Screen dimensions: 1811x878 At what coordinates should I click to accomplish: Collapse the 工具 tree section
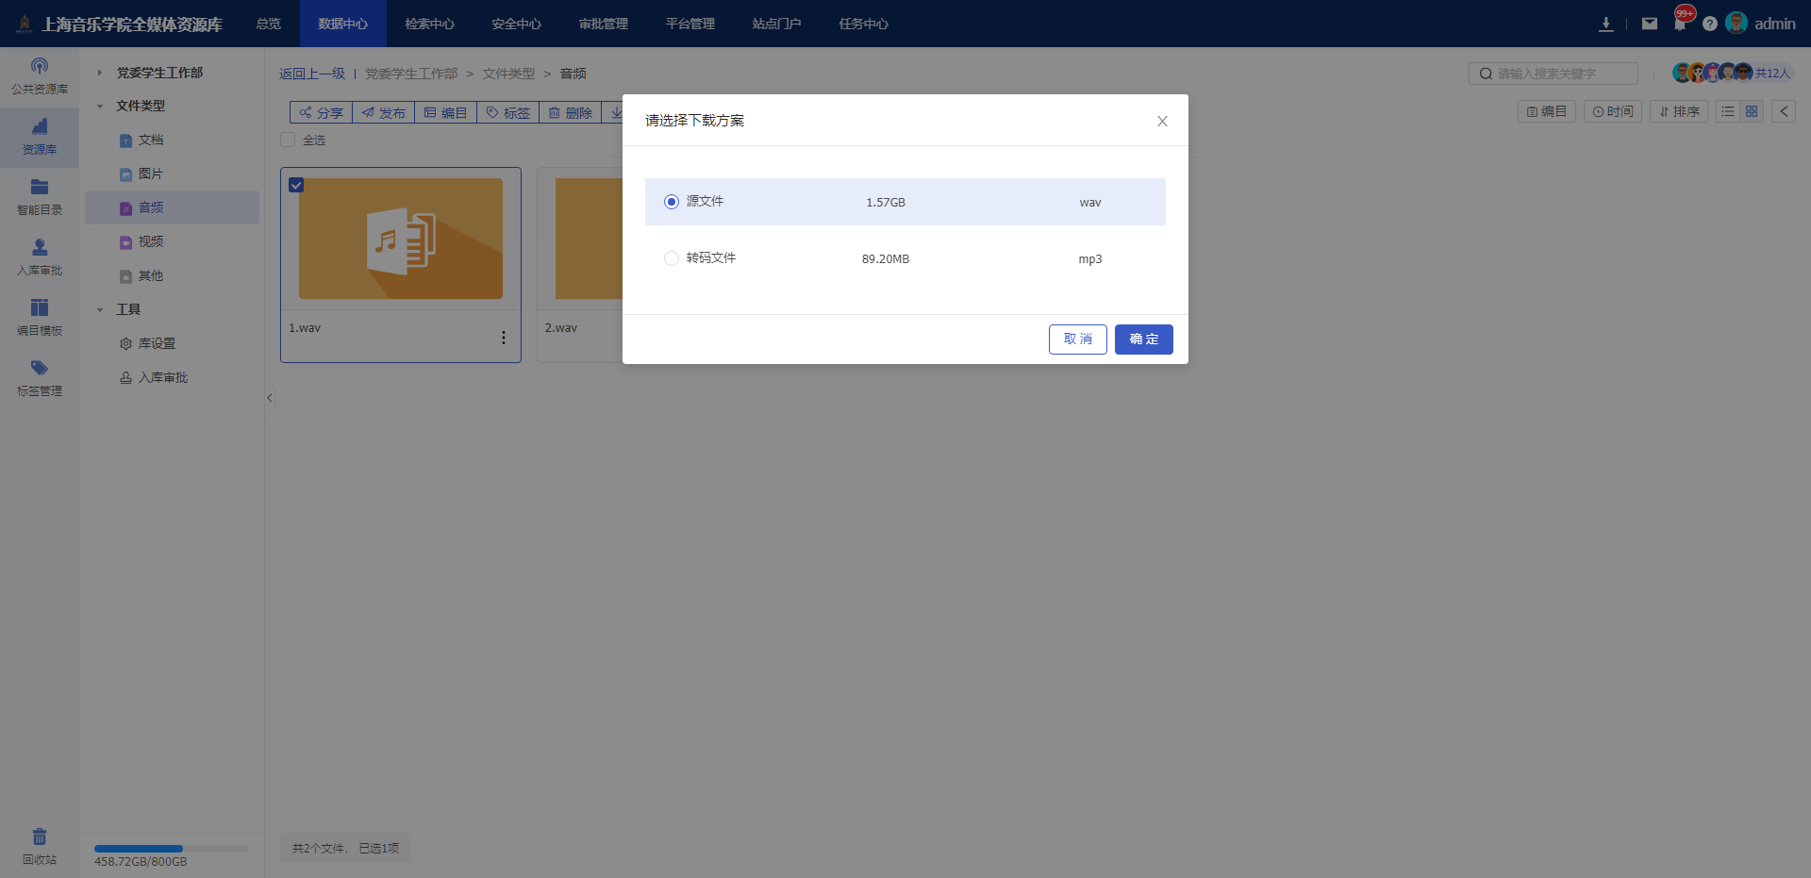[x=100, y=310]
